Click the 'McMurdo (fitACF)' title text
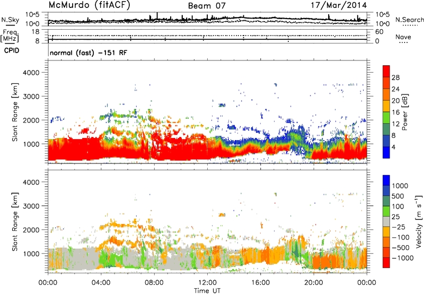This screenshot has width=424, height=294. click(x=89, y=5)
